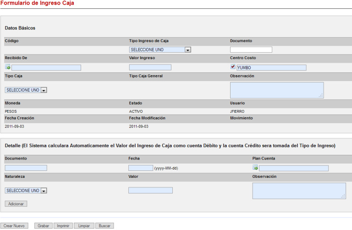Click the lookup icon beside Recibido De
The image size is (352, 230).
(x=7, y=67)
